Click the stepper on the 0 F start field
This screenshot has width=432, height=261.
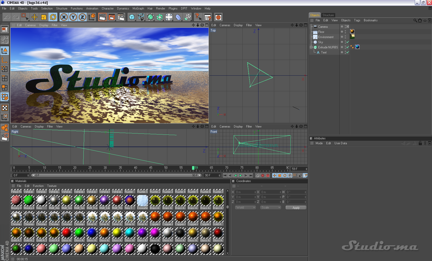point(28,175)
